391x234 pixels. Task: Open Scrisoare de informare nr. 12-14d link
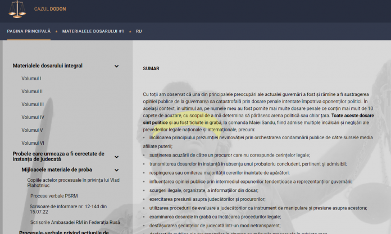click(69, 209)
